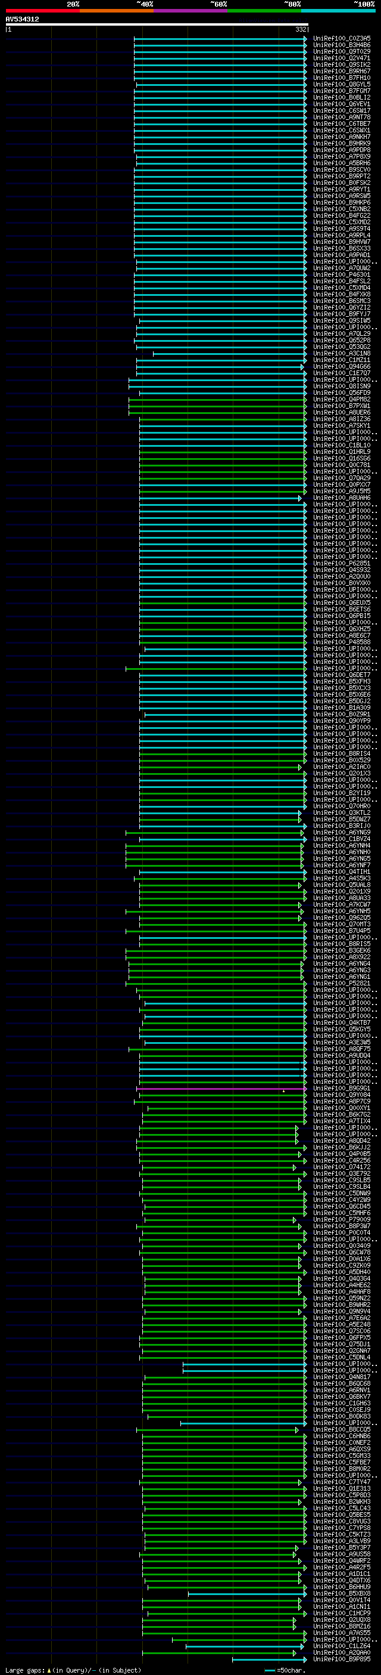Click the yellow gap marker on the purple bar
The image size is (381, 1675).
click(283, 1091)
